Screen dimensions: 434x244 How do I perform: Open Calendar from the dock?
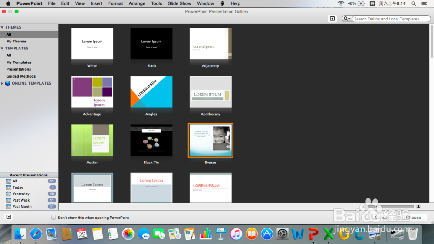tap(82, 234)
